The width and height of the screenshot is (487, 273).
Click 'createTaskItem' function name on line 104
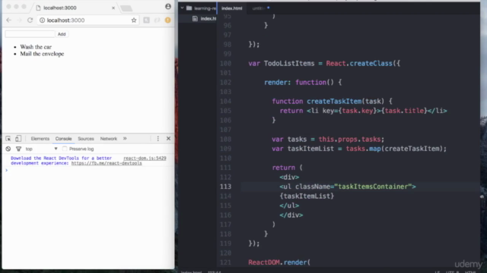pos(334,101)
